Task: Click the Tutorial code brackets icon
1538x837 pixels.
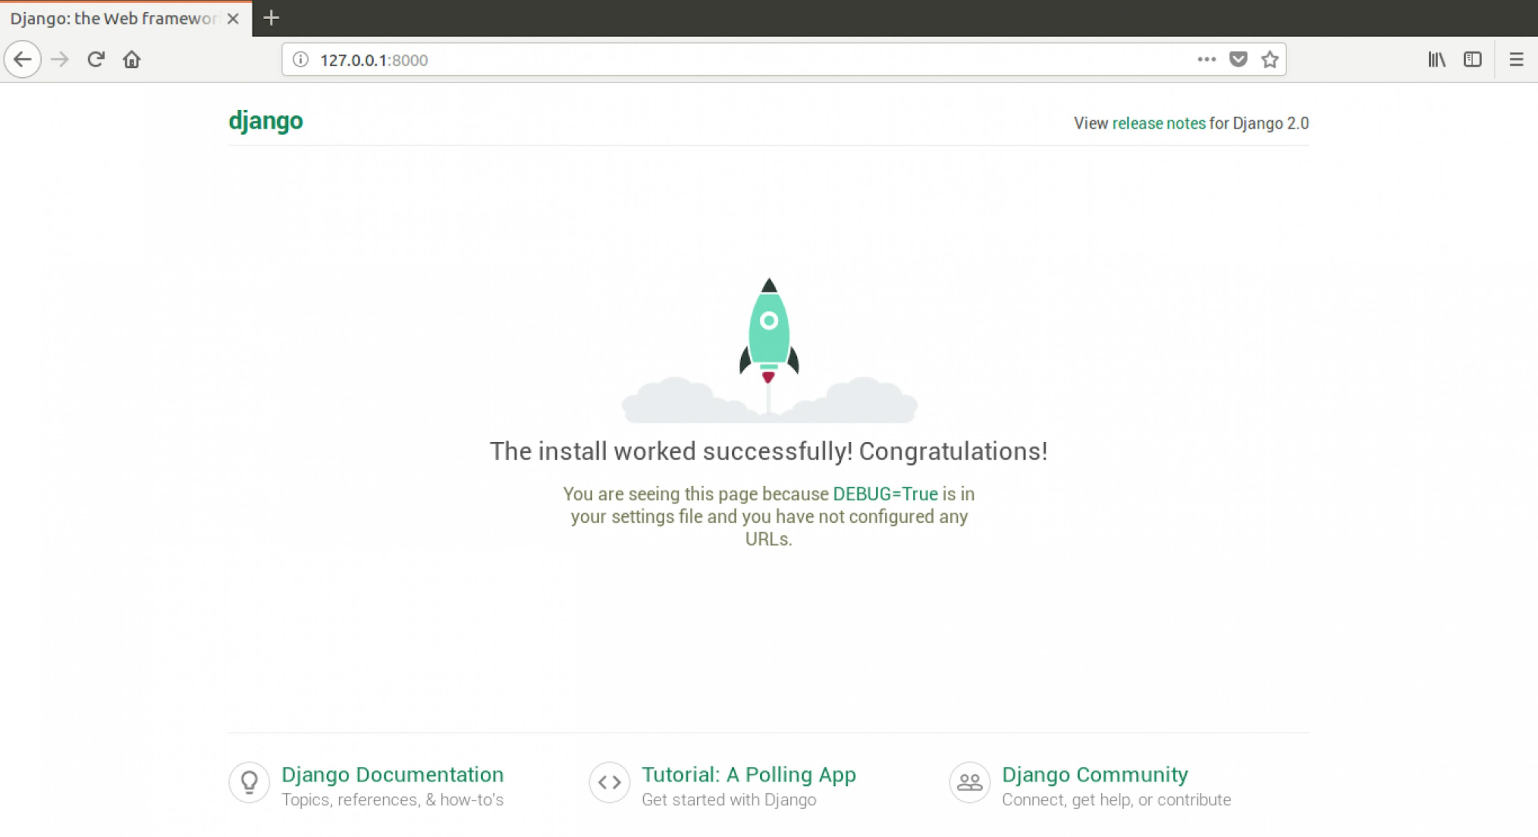Action: click(609, 783)
